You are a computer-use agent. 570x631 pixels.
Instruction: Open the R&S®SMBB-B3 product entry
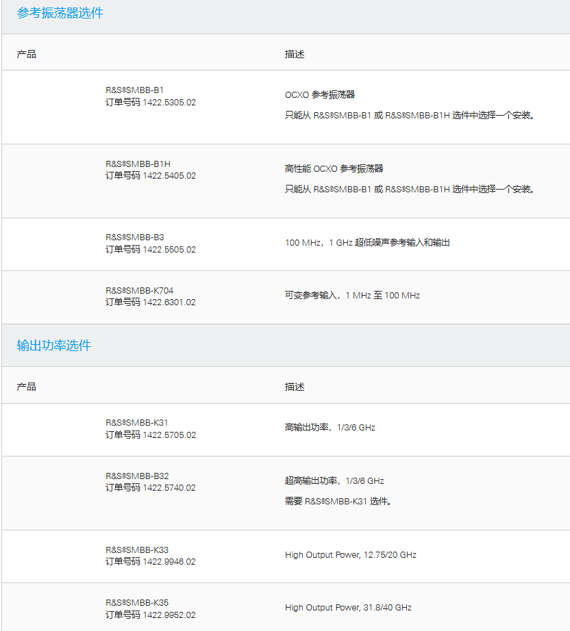click(134, 237)
